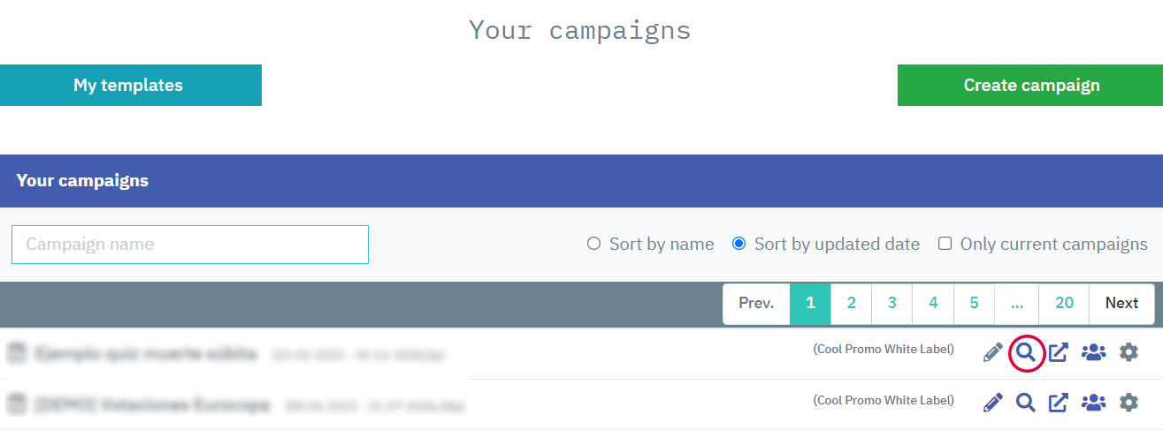
Task: Jump to page 20 of campaigns
Action: point(1064,304)
